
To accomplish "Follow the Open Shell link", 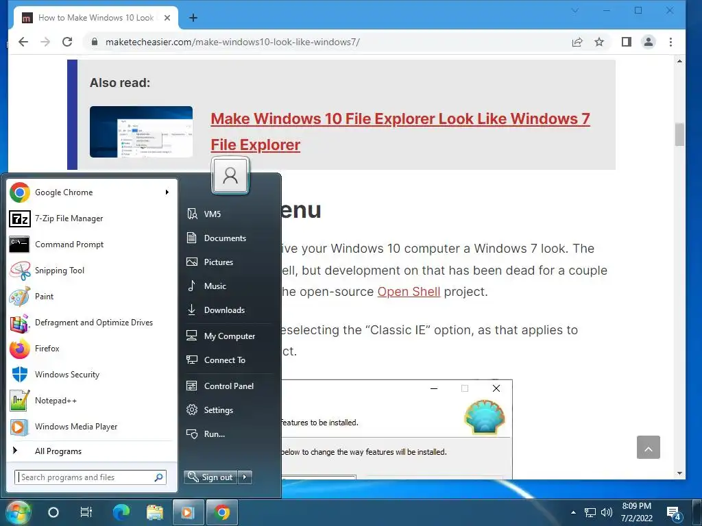I will 409,292.
